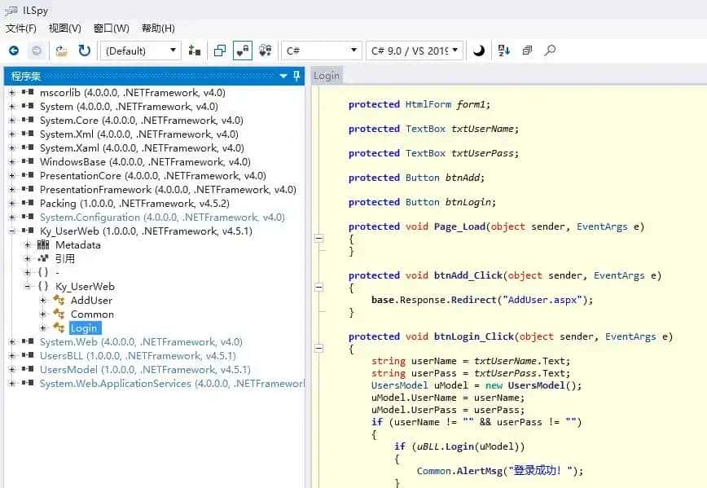Toggle the public-only API visibility heart icon
This screenshot has height=488, width=707.
pyautogui.click(x=242, y=50)
